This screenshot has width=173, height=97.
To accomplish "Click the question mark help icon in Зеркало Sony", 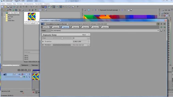I will coord(89,35).
